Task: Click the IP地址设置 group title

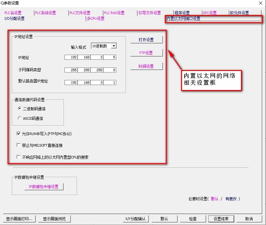Action: click(x=23, y=37)
